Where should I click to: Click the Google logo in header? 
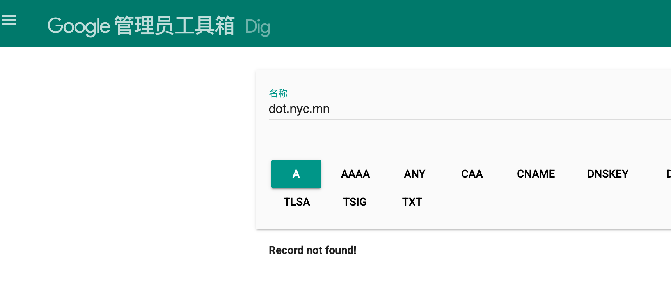pyautogui.click(x=79, y=26)
